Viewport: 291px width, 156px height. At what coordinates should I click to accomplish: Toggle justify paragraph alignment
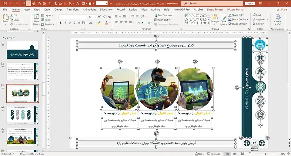[130, 23]
